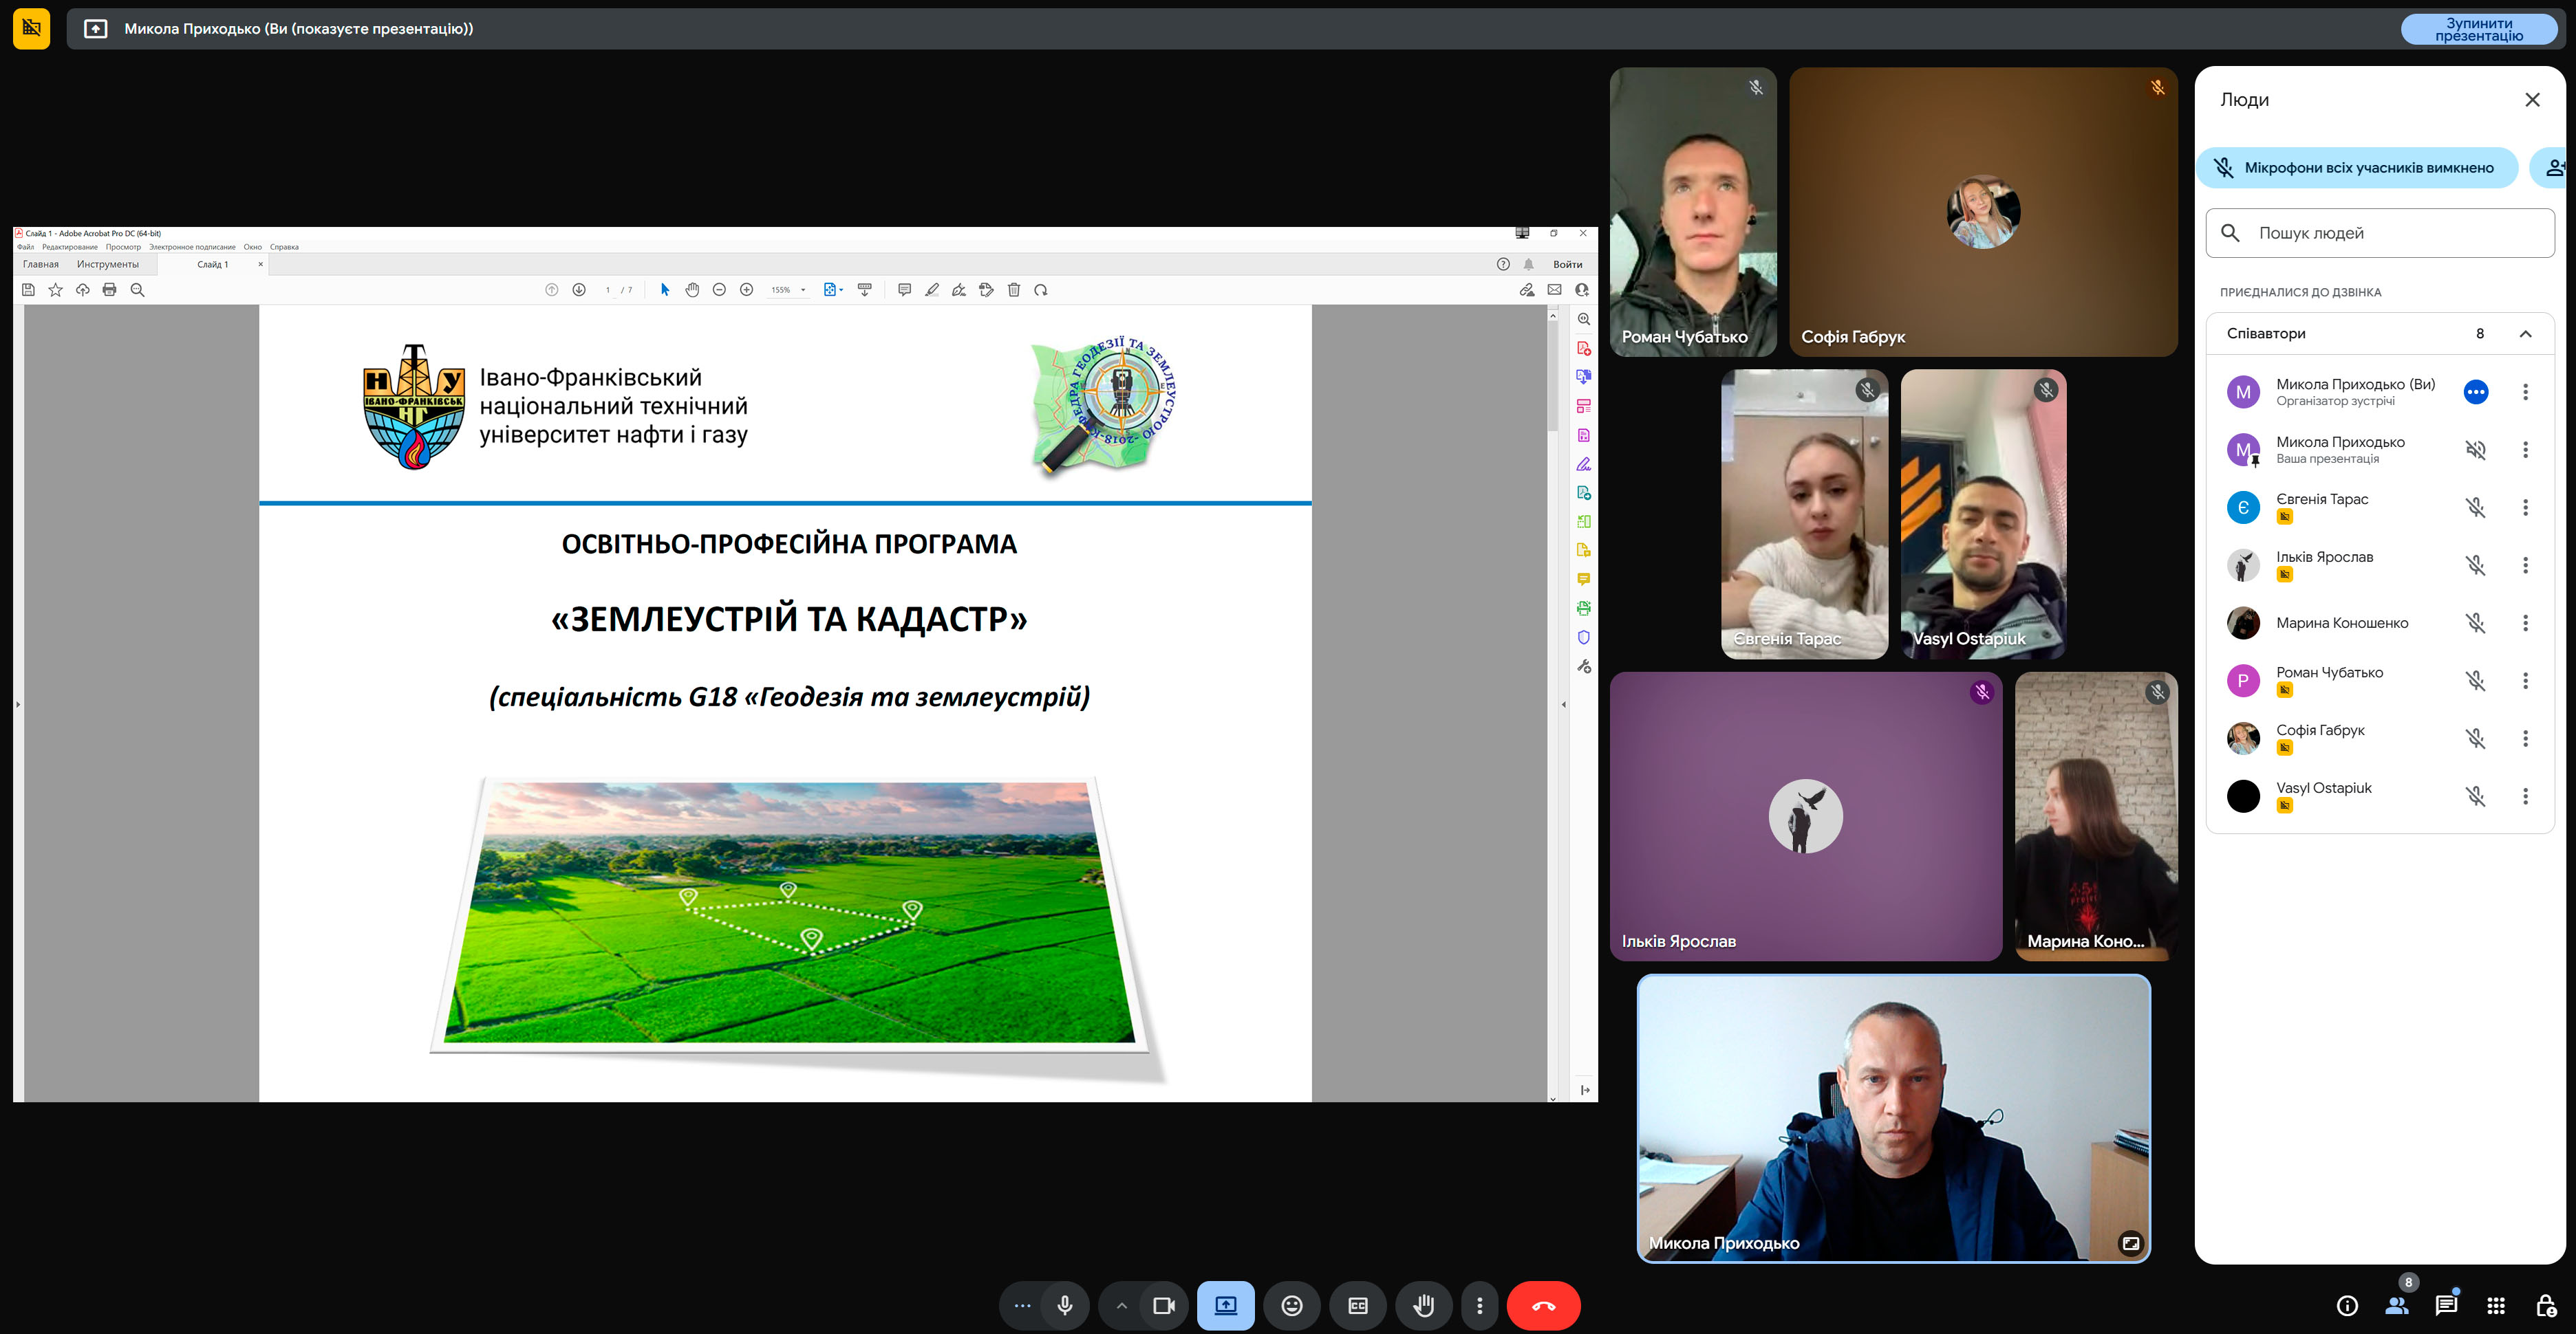Screen dimensions: 2576x1334
Task: Open meeting details info icon
Action: point(2347,1305)
